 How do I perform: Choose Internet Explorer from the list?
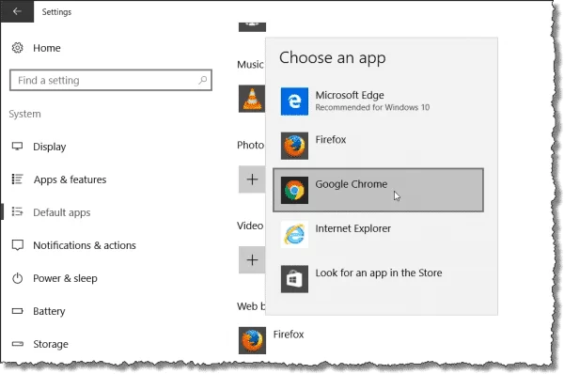(x=378, y=235)
